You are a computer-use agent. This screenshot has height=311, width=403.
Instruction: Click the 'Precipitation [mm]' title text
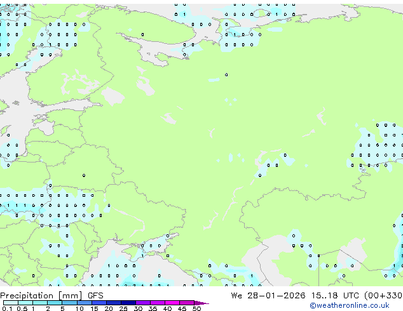point(41,296)
